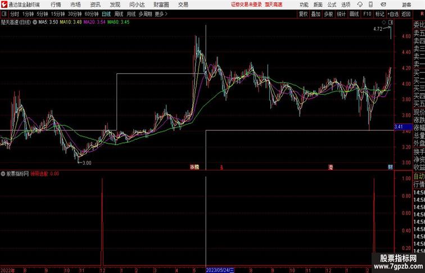
Task: Click the 复权 toolbar button
Action: click(303, 14)
